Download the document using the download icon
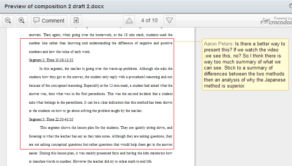This screenshot has width=292, height=166. pyautogui.click(x=76, y=20)
